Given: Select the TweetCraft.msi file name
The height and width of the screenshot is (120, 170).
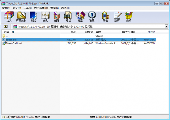Looking at the screenshot, I should (14, 43).
